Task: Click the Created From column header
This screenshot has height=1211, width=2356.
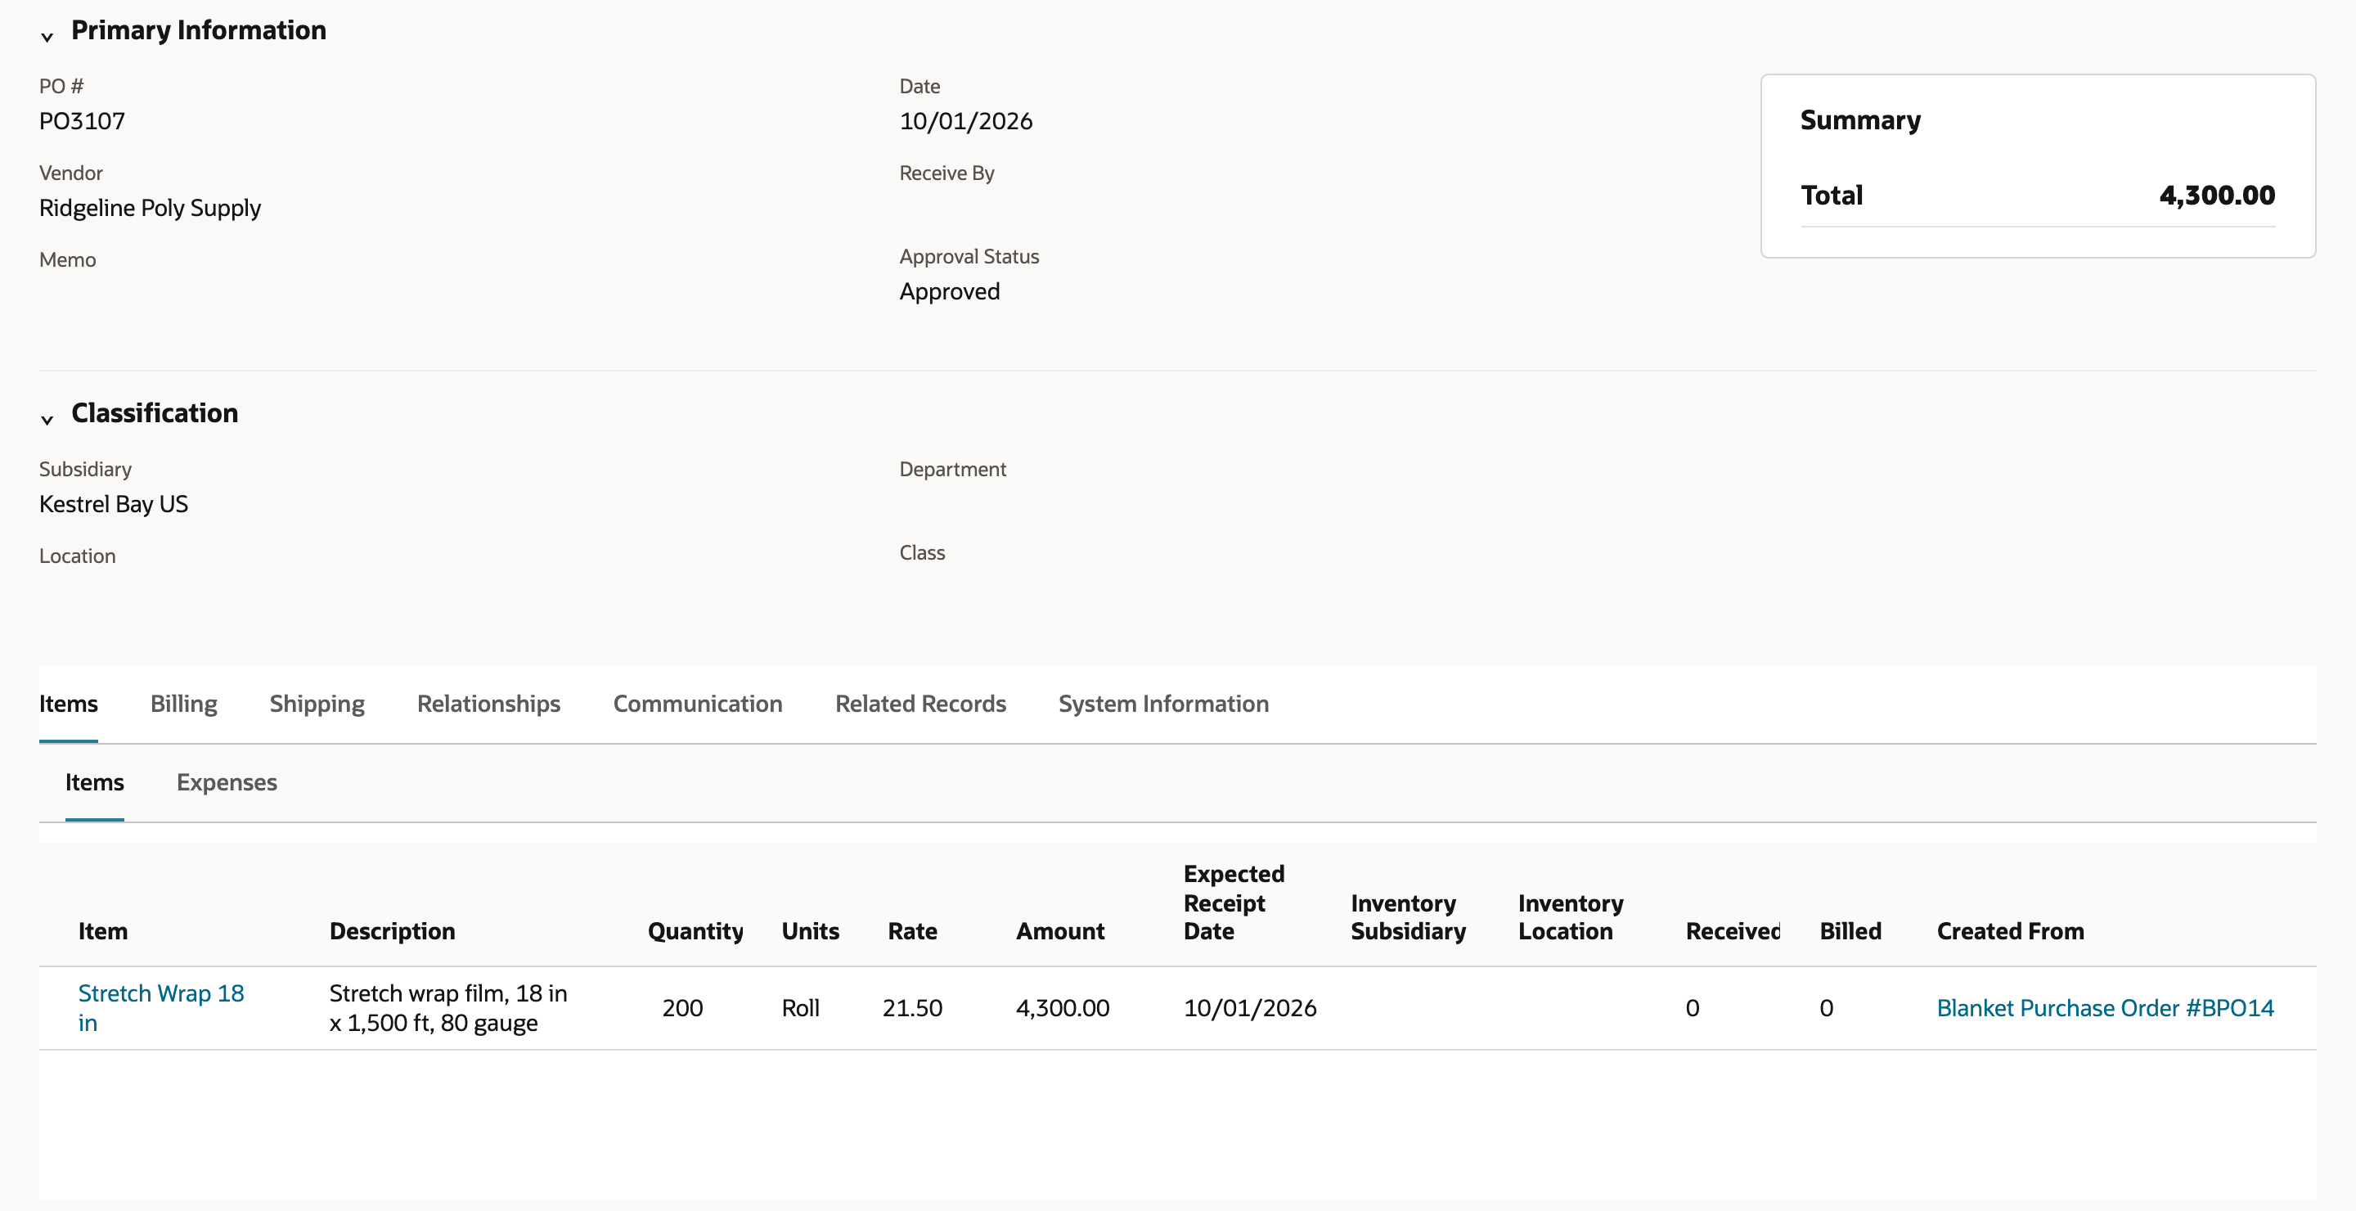Action: click(2010, 931)
